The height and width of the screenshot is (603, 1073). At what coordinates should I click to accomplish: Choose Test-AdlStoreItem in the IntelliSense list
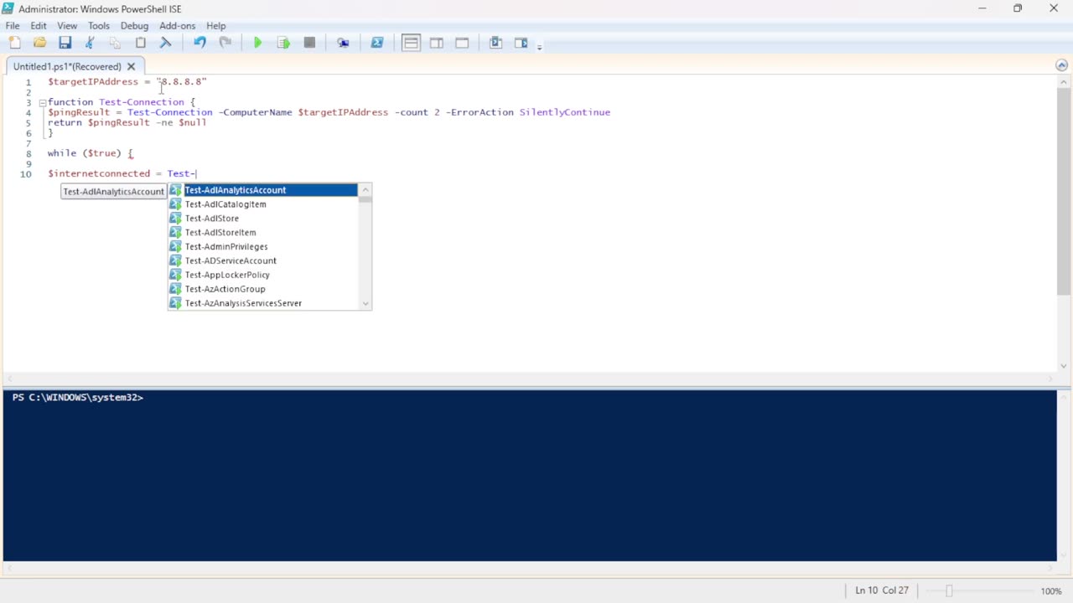tap(263, 233)
